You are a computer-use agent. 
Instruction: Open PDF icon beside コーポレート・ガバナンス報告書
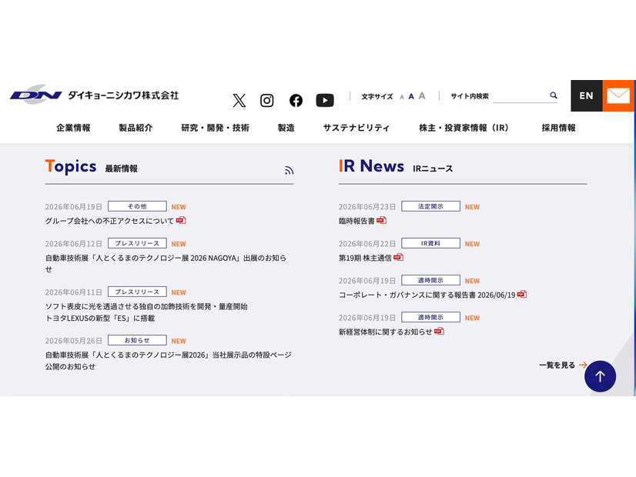pos(522,294)
